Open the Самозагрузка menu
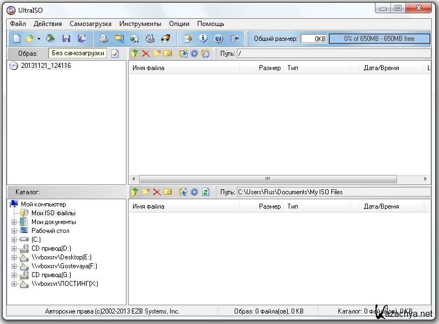The width and height of the screenshot is (439, 324). [90, 24]
